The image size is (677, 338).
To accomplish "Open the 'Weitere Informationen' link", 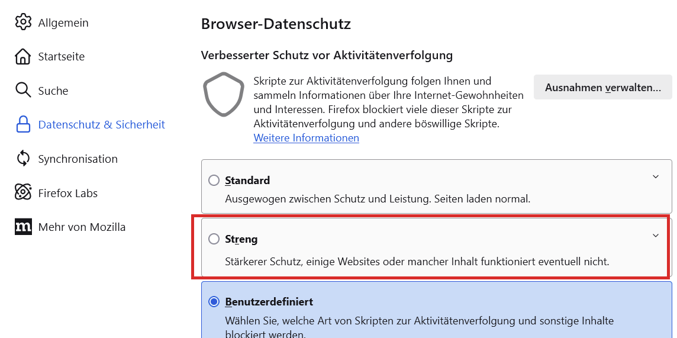I will [306, 138].
